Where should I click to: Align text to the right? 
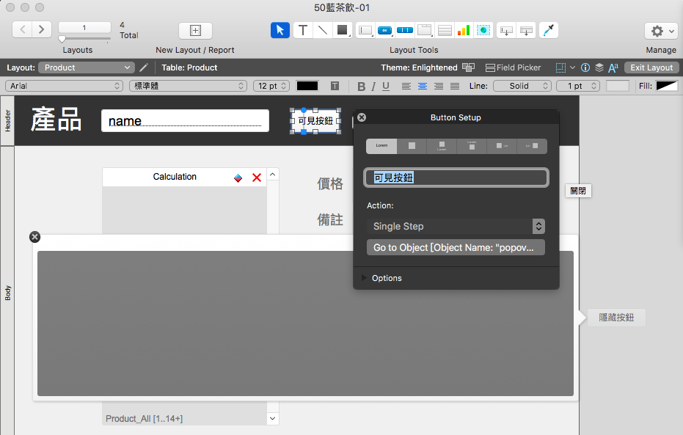[x=439, y=87]
